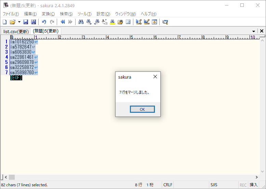This screenshot has height=189, width=266.
Task: Click the Replace (A to B) icon
Action: [x=105, y=22]
